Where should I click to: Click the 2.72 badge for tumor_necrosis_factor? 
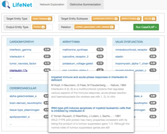coord(47,63)
